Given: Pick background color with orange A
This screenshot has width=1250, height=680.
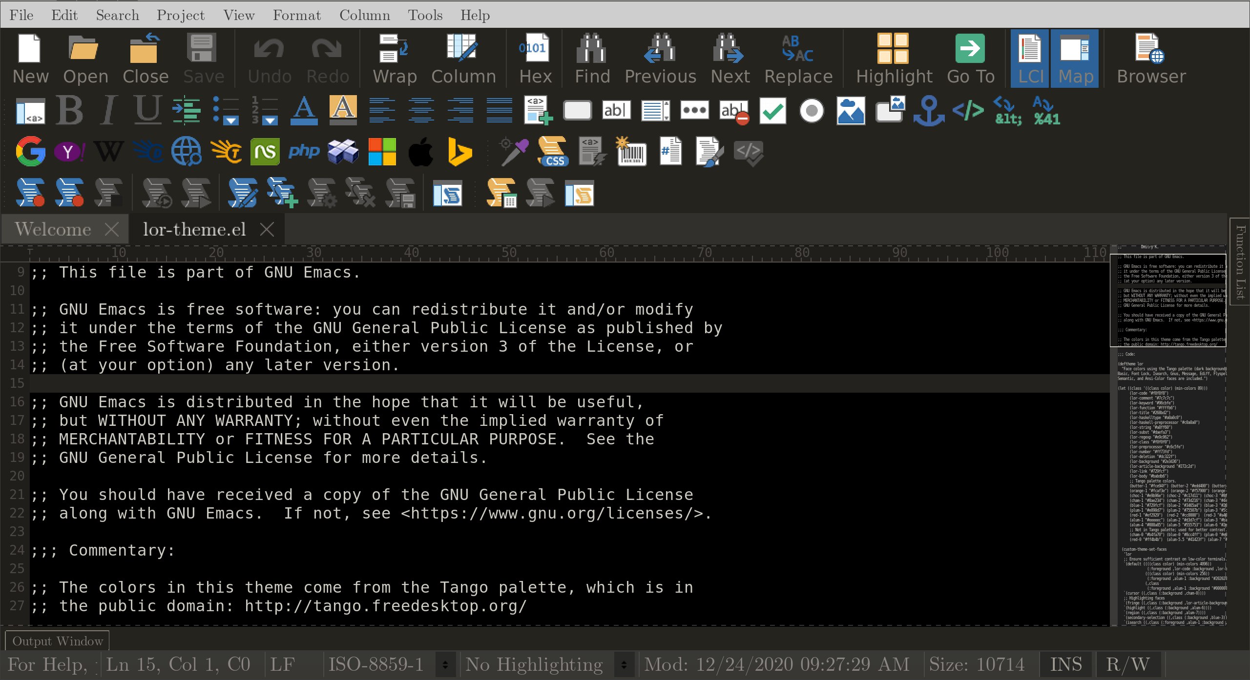Looking at the screenshot, I should [x=343, y=110].
